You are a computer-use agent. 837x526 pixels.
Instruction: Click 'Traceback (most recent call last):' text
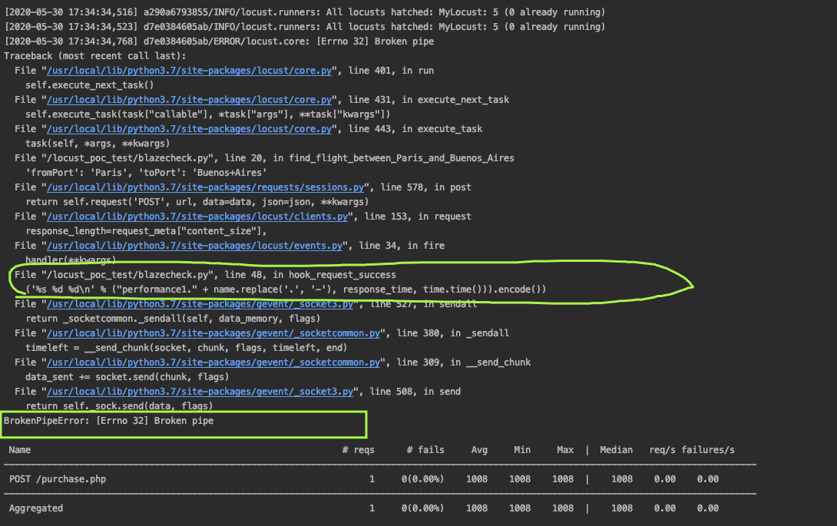95,56
